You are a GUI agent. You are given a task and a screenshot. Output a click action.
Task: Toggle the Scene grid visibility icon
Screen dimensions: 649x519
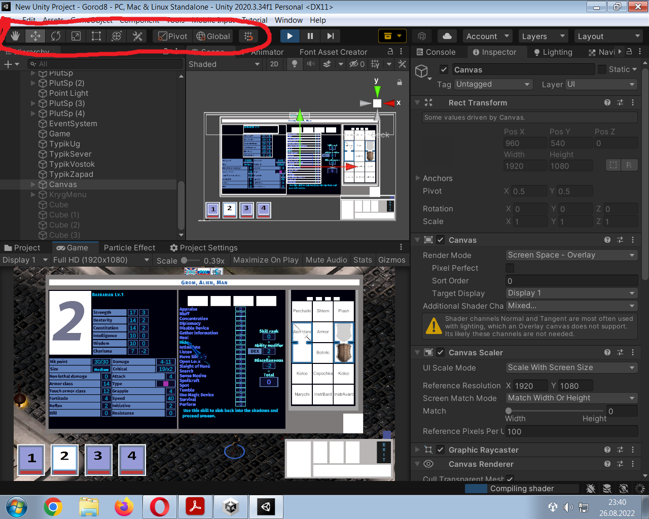click(x=375, y=64)
